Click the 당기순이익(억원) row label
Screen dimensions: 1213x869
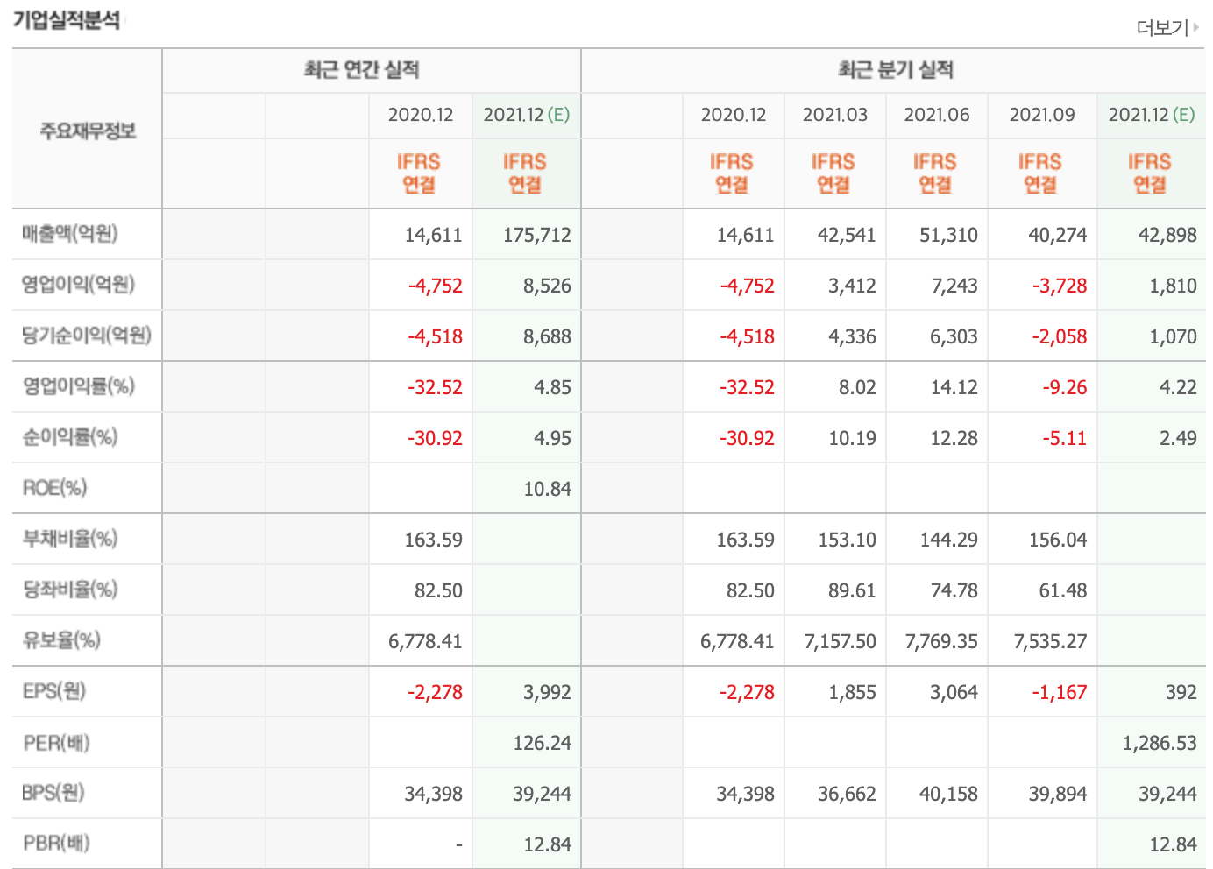point(87,336)
